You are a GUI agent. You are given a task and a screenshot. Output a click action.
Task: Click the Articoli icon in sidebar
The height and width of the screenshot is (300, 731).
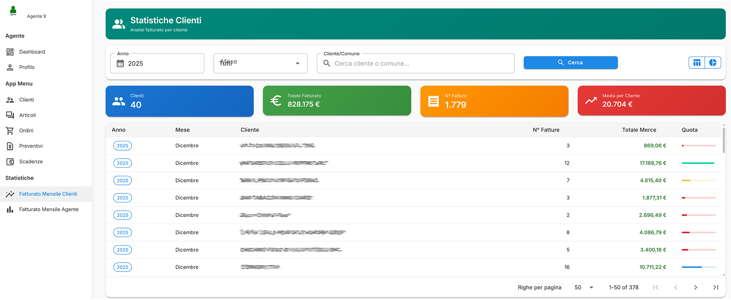[x=10, y=115]
